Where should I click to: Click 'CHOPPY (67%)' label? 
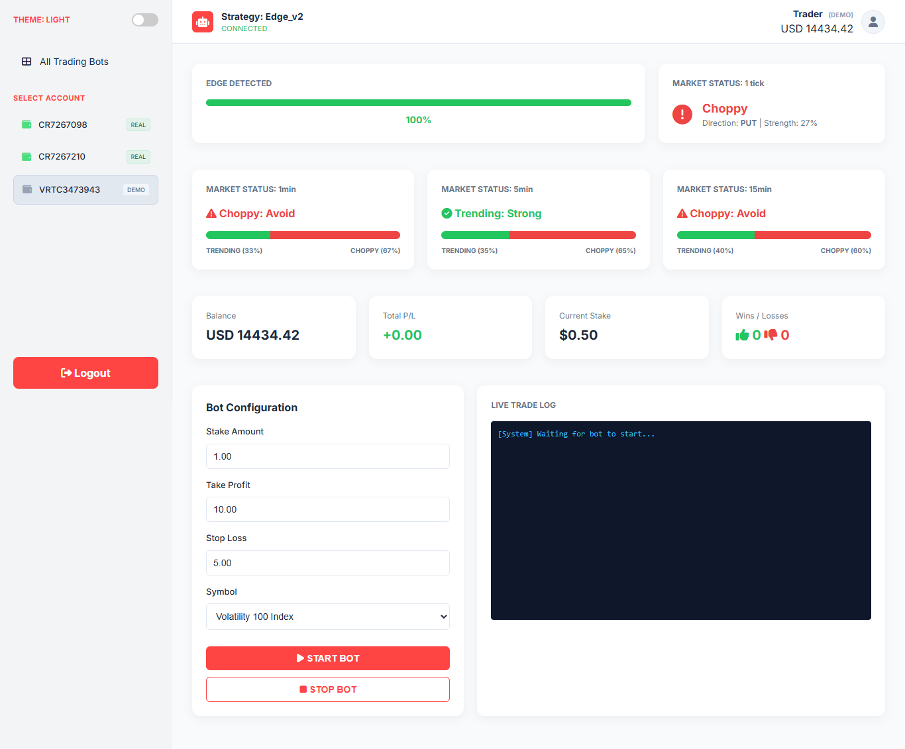pyautogui.click(x=375, y=250)
